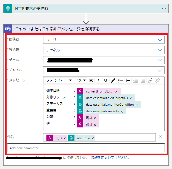Click fx icon of if(...) in 値 row
Screen dimensions: 172x169
80,124
